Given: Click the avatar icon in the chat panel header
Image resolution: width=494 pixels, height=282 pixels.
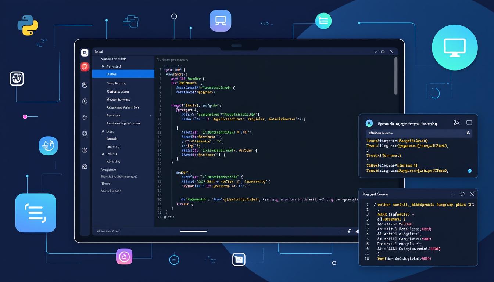Looking at the screenshot, I should [x=370, y=123].
